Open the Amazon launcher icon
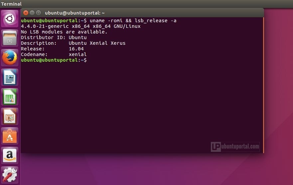This screenshot has height=185, width=293. (10, 155)
